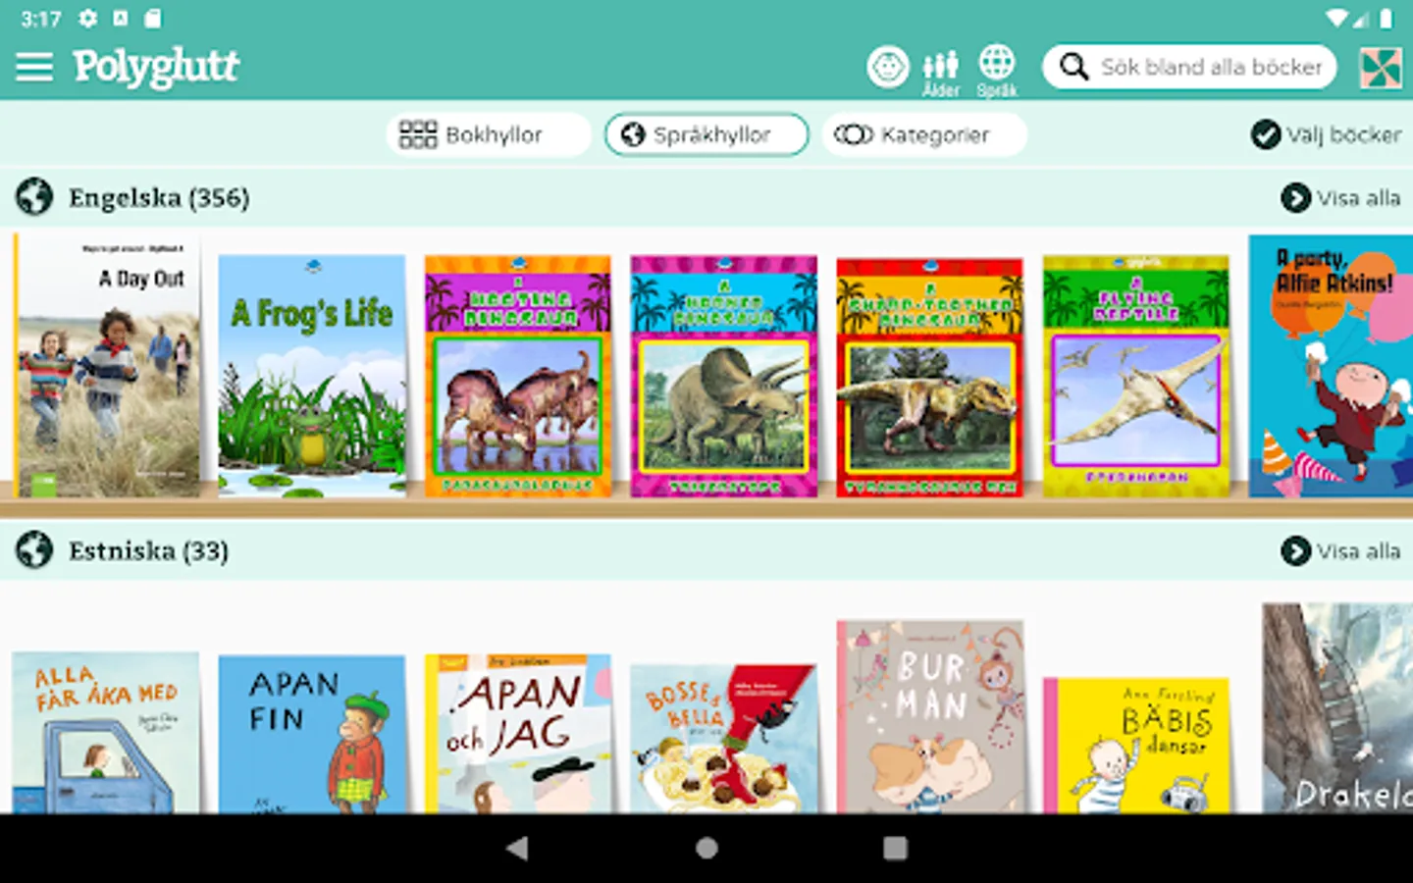
Task: Open the Språk language globe filter
Action: (x=997, y=72)
